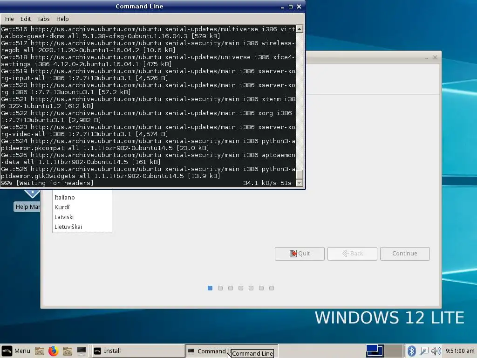
Task: Maximize the Command Line window
Action: pyautogui.click(x=291, y=7)
